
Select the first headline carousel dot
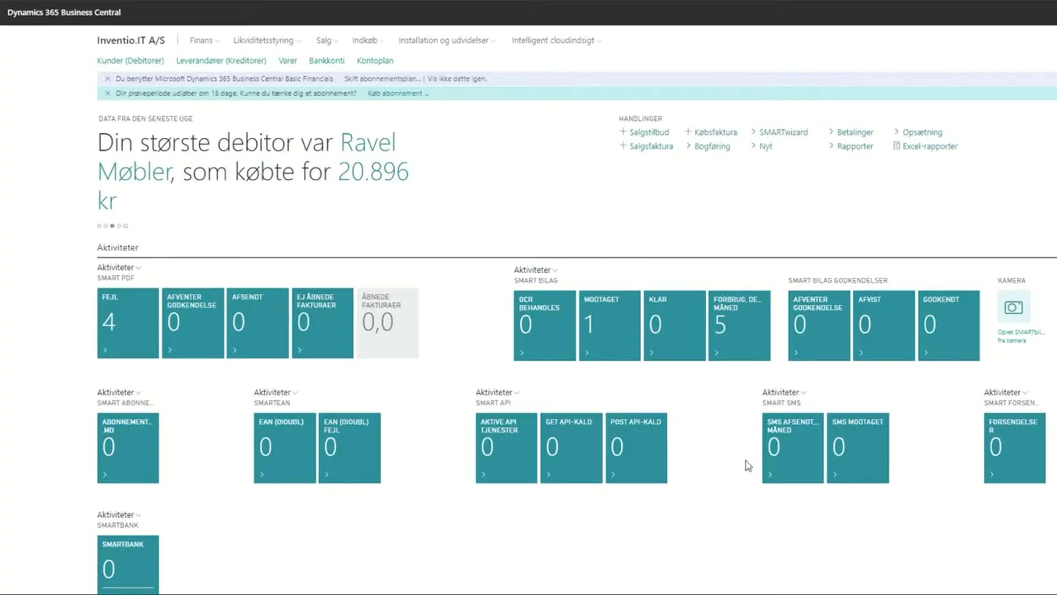pos(99,226)
